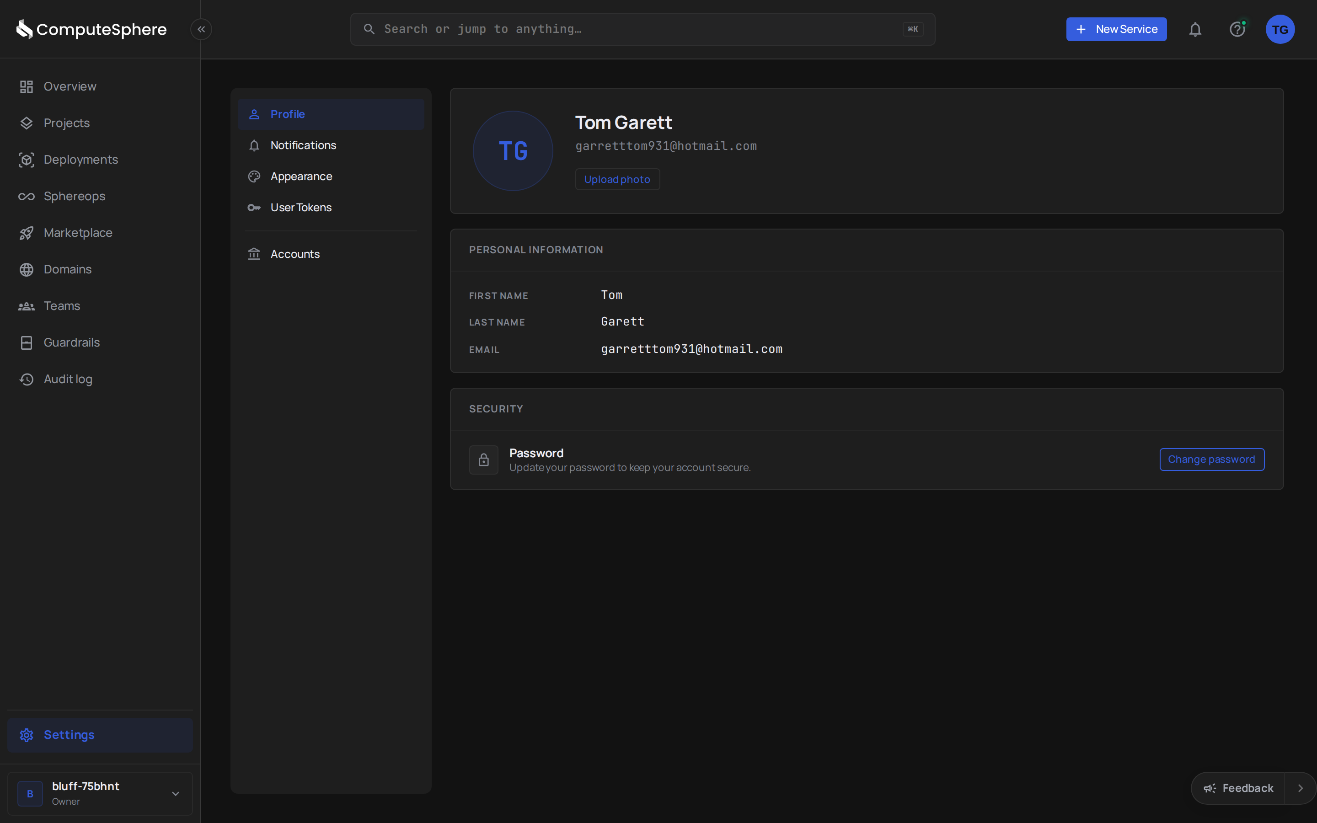Switch to Appearance settings tab

click(331, 176)
